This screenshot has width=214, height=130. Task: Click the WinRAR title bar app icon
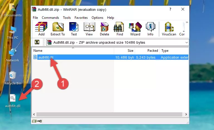[x=34, y=9]
